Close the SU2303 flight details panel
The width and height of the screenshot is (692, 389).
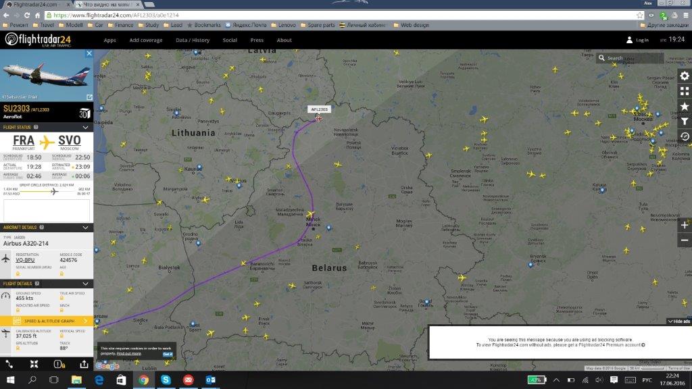(x=89, y=53)
